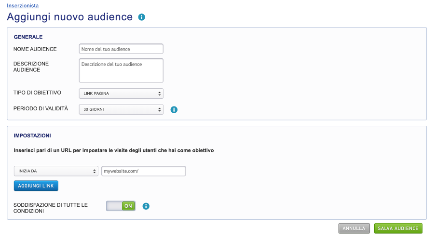Viewport: 436px width, 240px height.
Task: Click the Impostazioni section heading
Action: [x=32, y=136]
